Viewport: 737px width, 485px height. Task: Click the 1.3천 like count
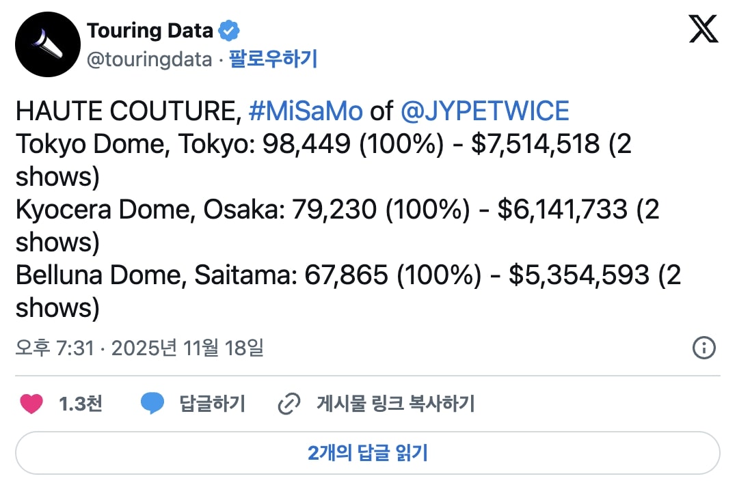(x=81, y=404)
